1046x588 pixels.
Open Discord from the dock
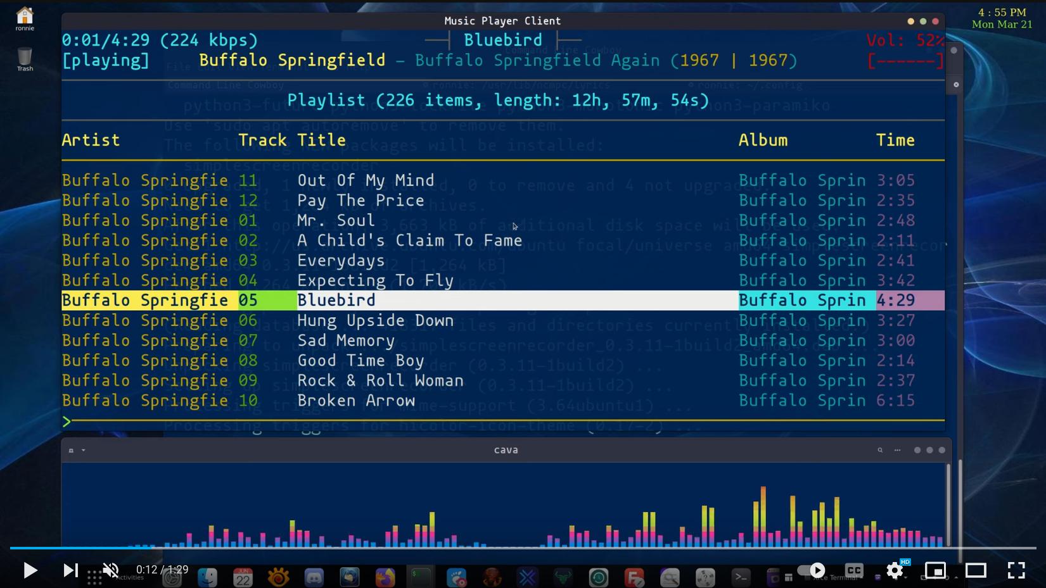tap(314, 577)
